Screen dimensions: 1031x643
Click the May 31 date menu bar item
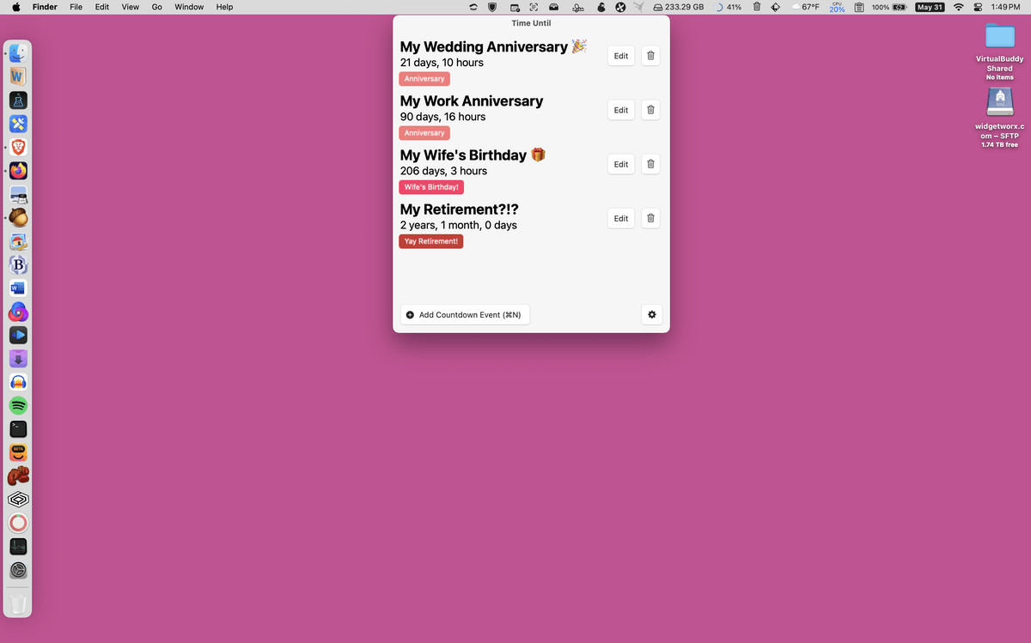pos(930,7)
